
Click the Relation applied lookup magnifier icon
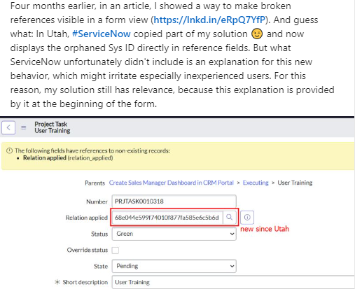pos(230,218)
